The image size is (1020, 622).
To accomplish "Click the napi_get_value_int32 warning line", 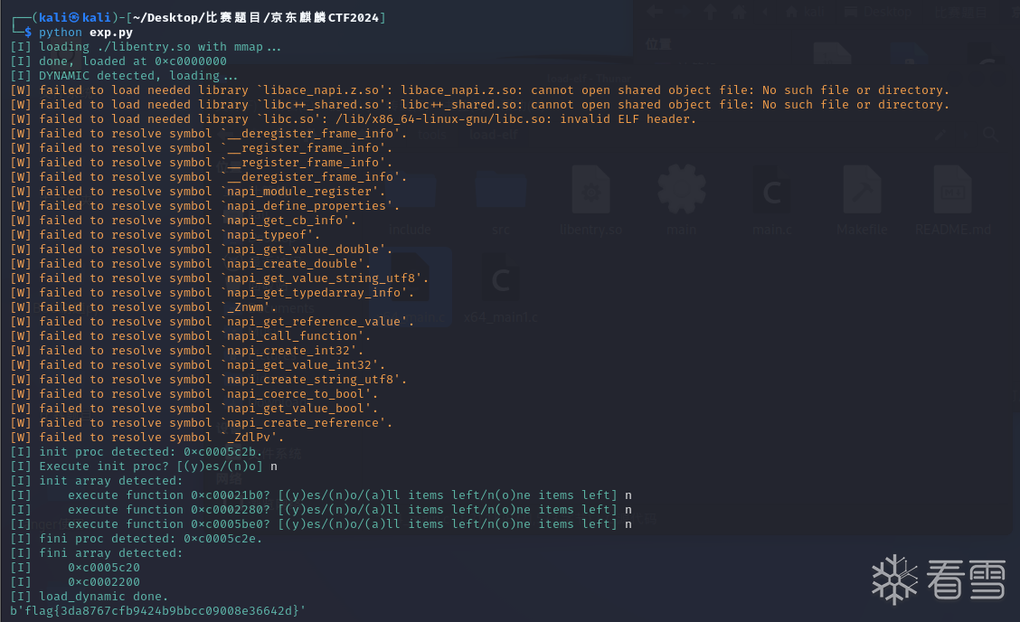I will point(198,365).
